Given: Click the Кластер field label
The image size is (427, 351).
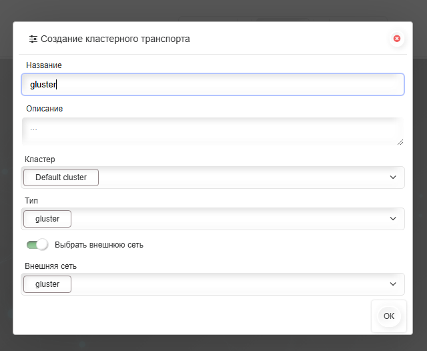Looking at the screenshot, I should click(40, 159).
